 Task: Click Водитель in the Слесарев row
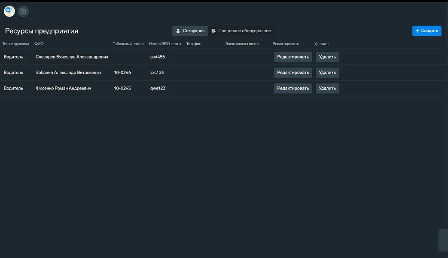coord(13,57)
